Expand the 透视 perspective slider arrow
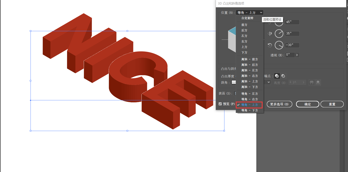The width and height of the screenshot is (348, 172). [x=297, y=55]
